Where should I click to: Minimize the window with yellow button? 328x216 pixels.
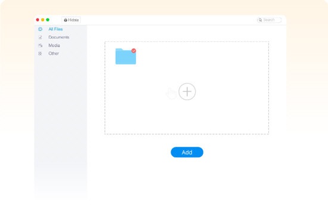coord(43,20)
